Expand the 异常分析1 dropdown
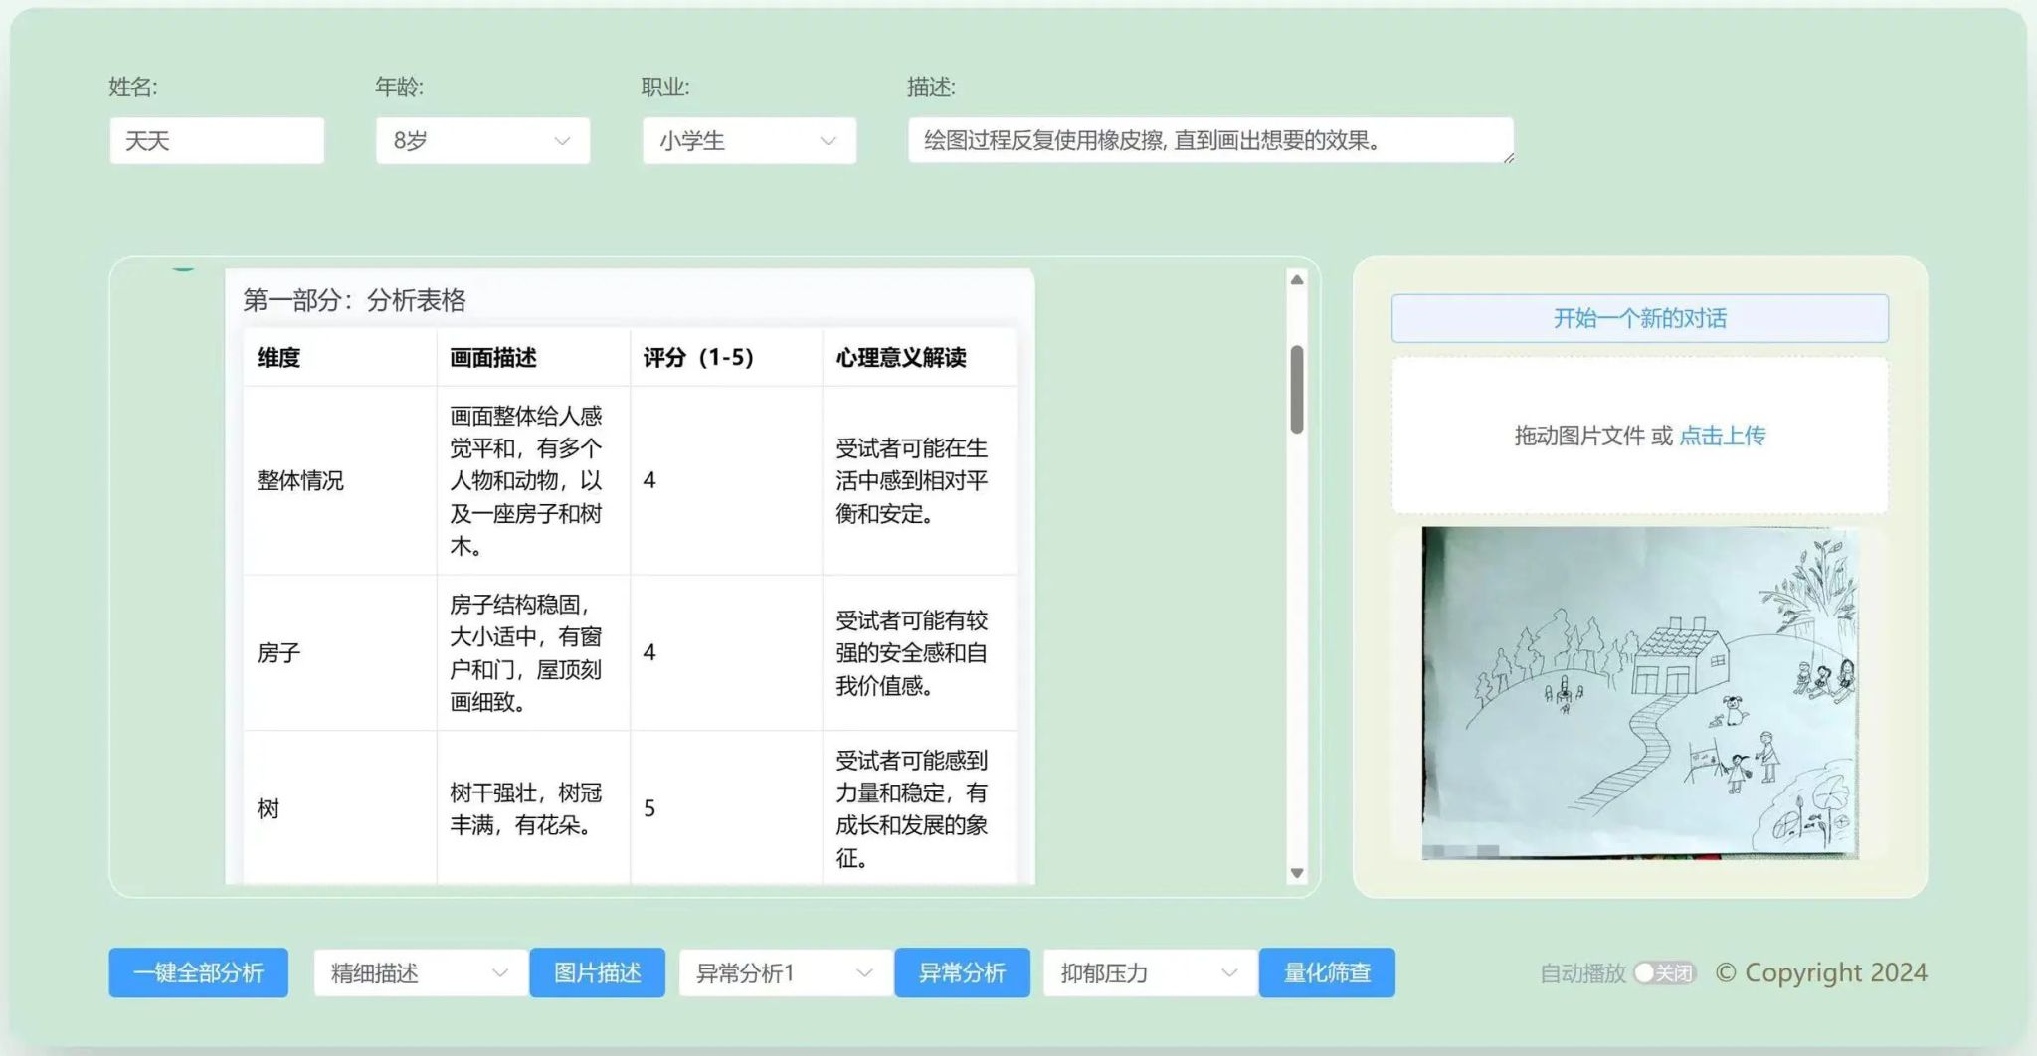Screen dimensions: 2037x1056 coord(785,972)
